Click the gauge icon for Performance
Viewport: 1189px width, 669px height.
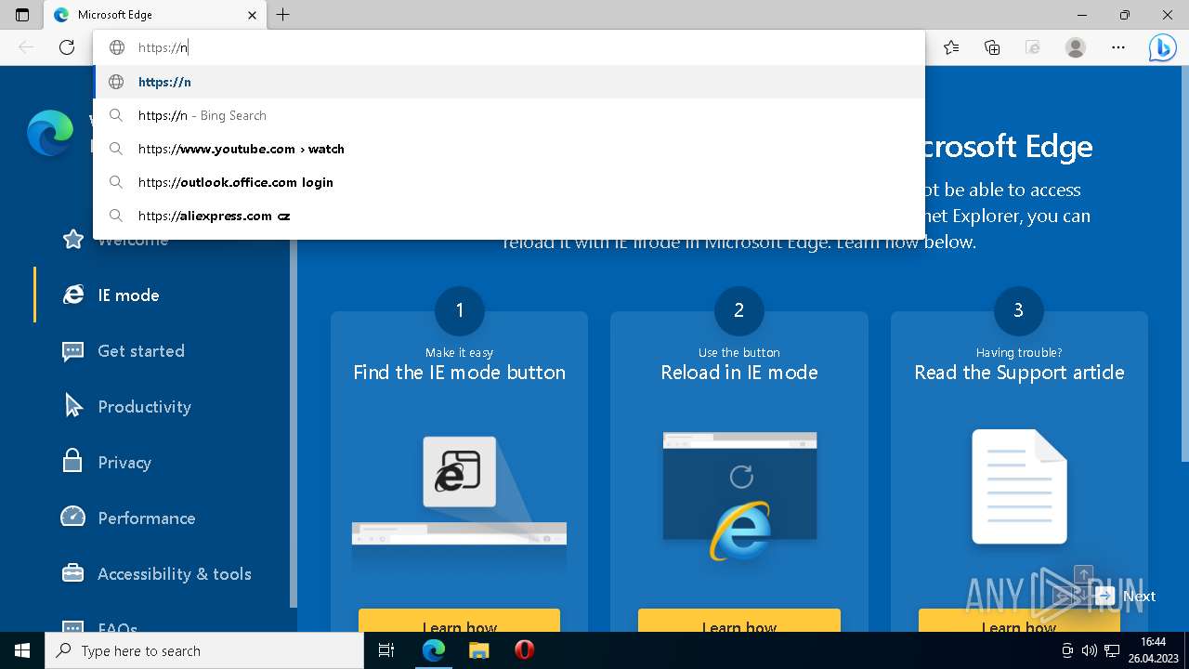(72, 517)
